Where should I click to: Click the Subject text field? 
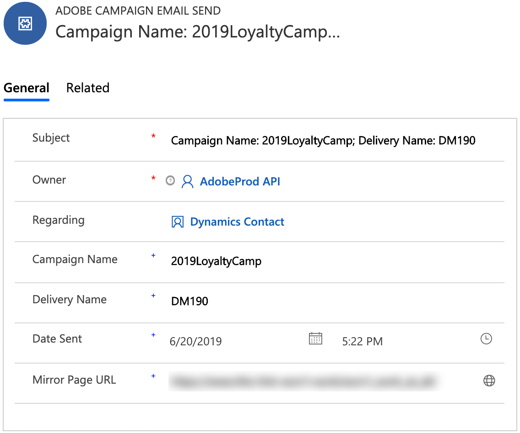tap(323, 141)
